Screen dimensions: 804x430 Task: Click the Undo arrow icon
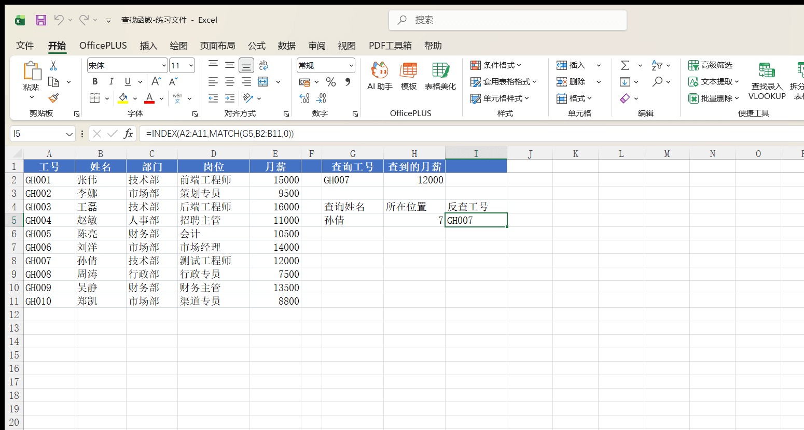click(59, 20)
